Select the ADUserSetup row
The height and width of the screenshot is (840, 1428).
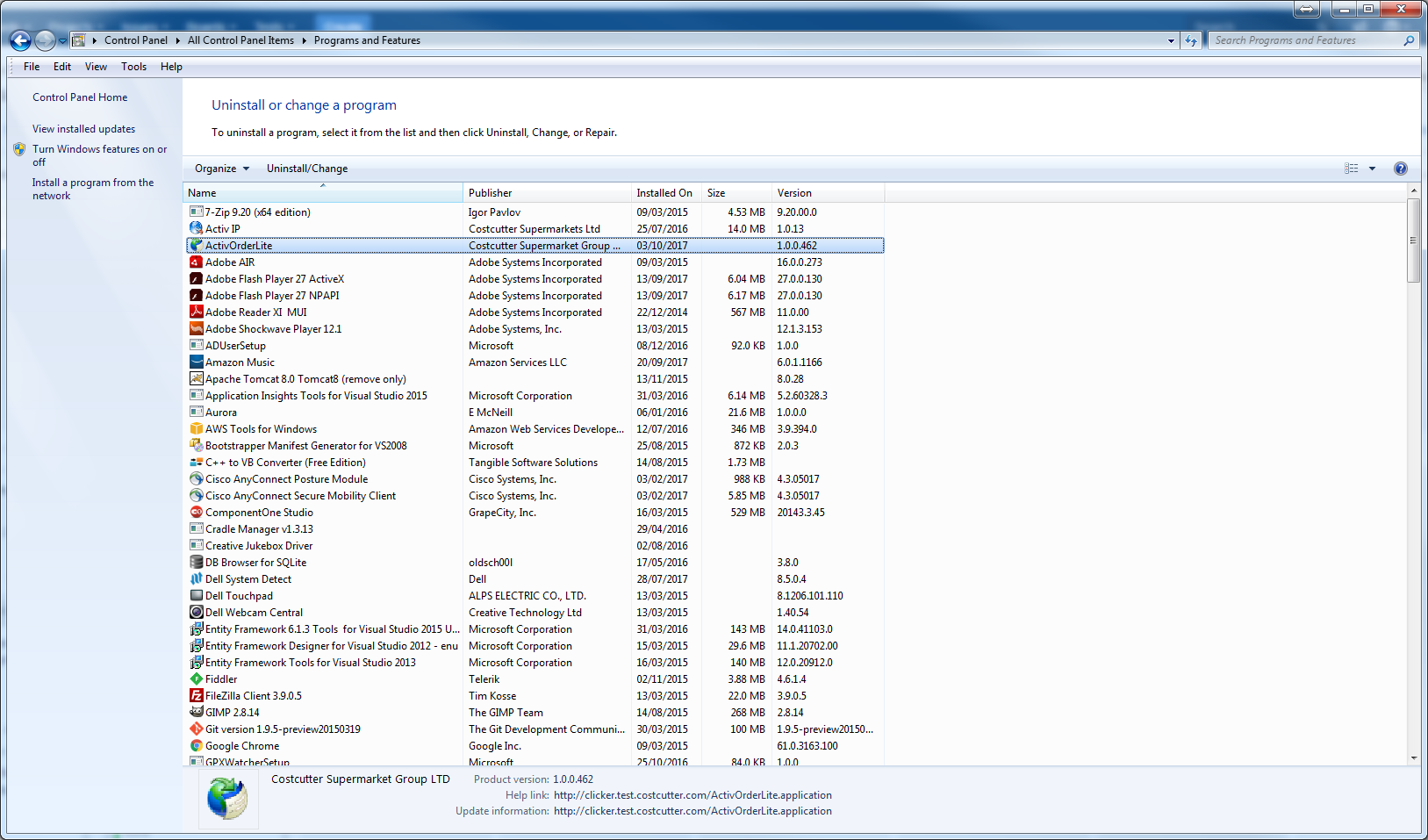[x=534, y=345]
